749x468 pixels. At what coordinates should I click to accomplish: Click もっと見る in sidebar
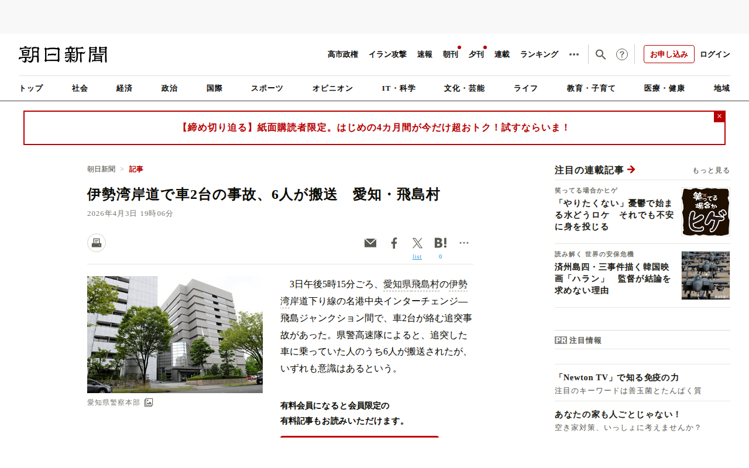point(711,170)
